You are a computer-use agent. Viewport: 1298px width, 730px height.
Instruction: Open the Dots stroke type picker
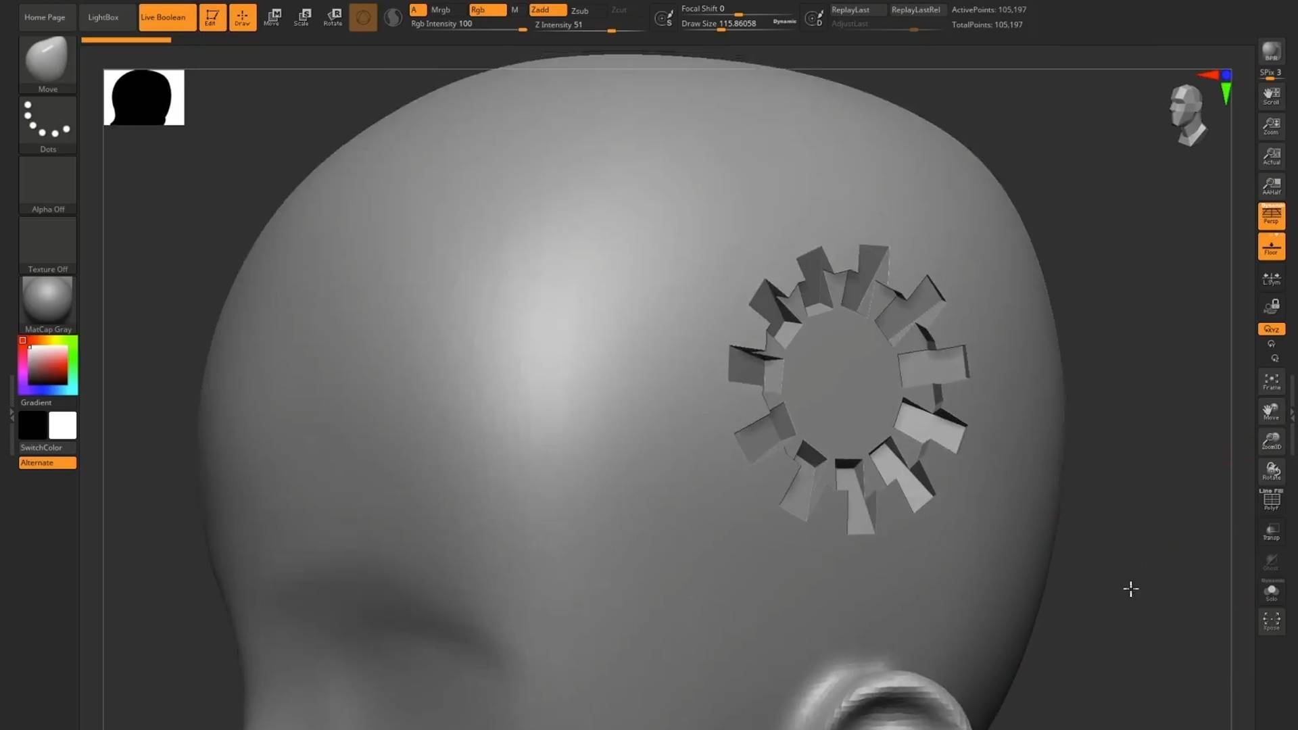coord(47,123)
